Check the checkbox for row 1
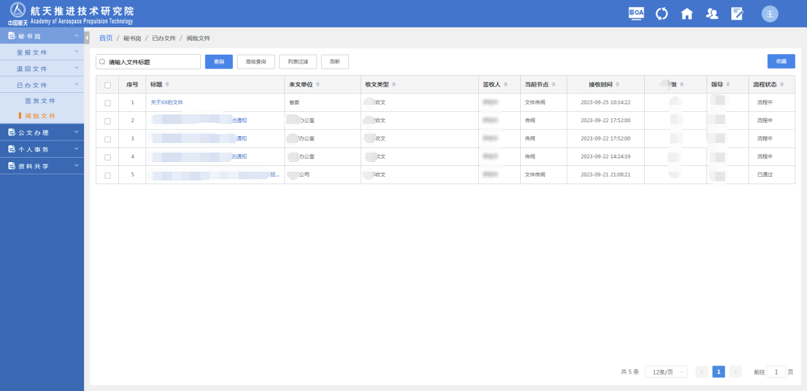The image size is (807, 391). (107, 103)
